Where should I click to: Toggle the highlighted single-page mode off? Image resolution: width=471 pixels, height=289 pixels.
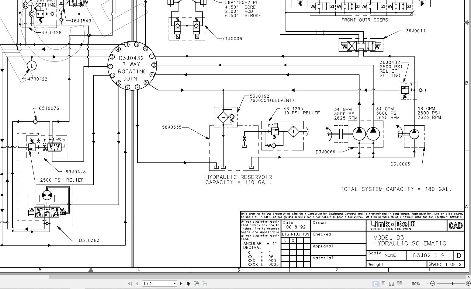pos(376,283)
